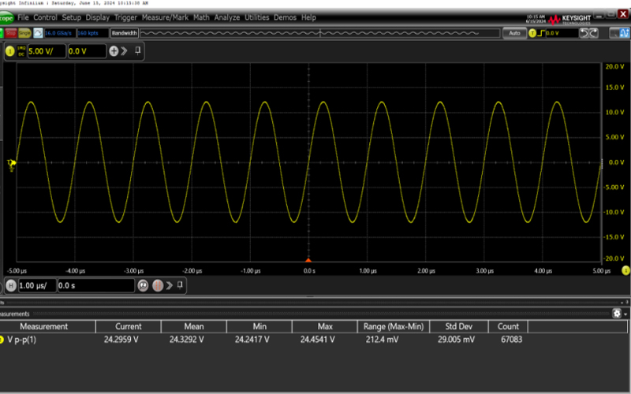Click the horizontal zoom icon by delay field
631x394 pixels.
[144, 285]
